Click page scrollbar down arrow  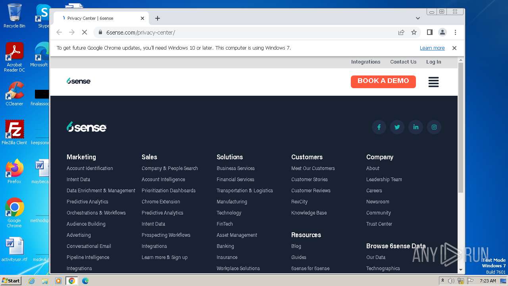(461, 270)
